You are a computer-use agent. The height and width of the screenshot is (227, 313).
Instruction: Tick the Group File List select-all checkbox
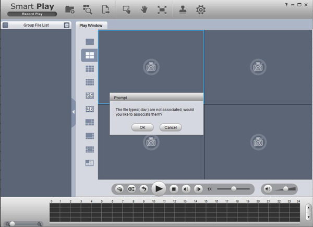click(6, 25)
